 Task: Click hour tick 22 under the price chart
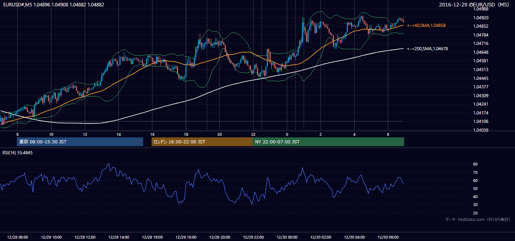(253, 134)
